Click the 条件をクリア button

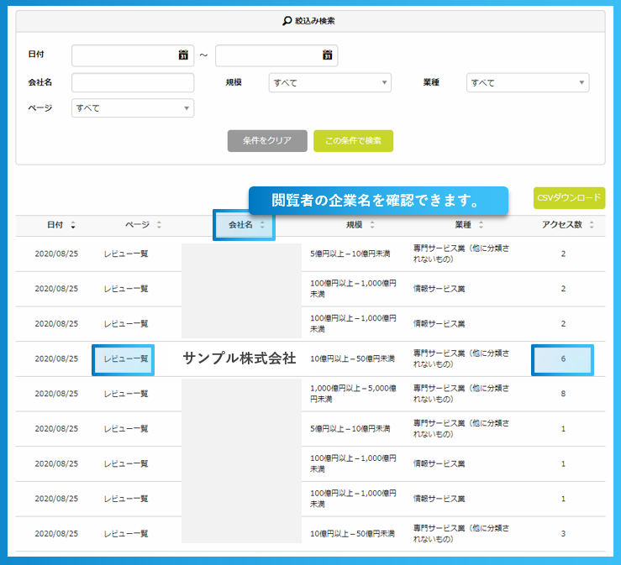pyautogui.click(x=267, y=141)
